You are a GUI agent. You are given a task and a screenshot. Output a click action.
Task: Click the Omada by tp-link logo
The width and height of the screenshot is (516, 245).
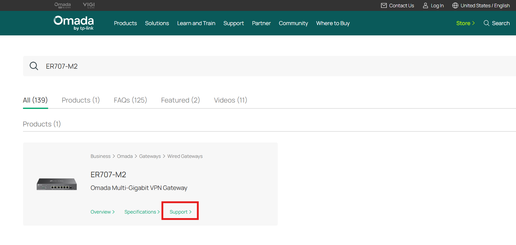tap(74, 23)
